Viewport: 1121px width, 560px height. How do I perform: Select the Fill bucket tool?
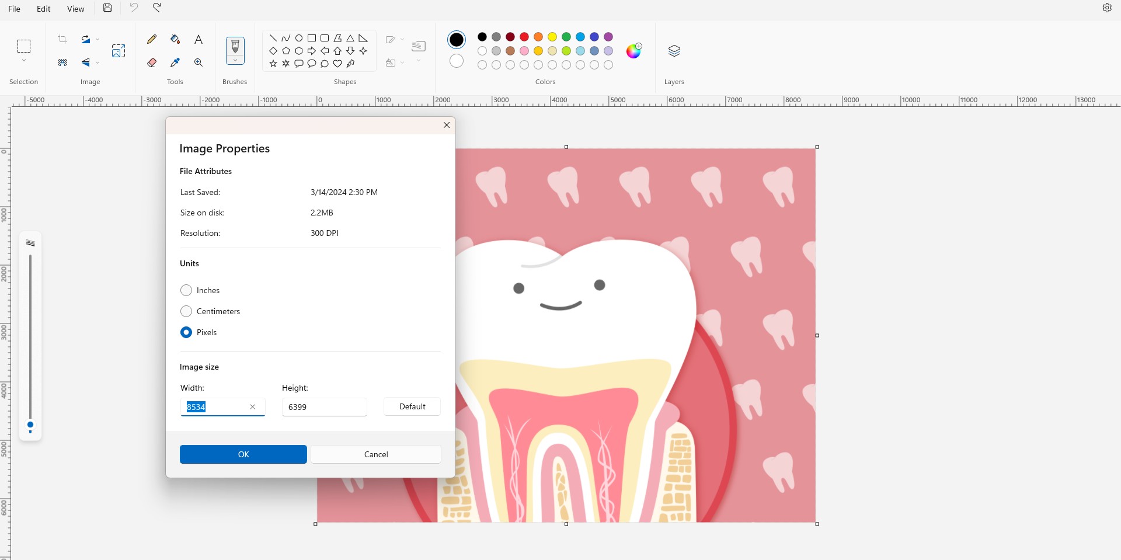coord(175,39)
